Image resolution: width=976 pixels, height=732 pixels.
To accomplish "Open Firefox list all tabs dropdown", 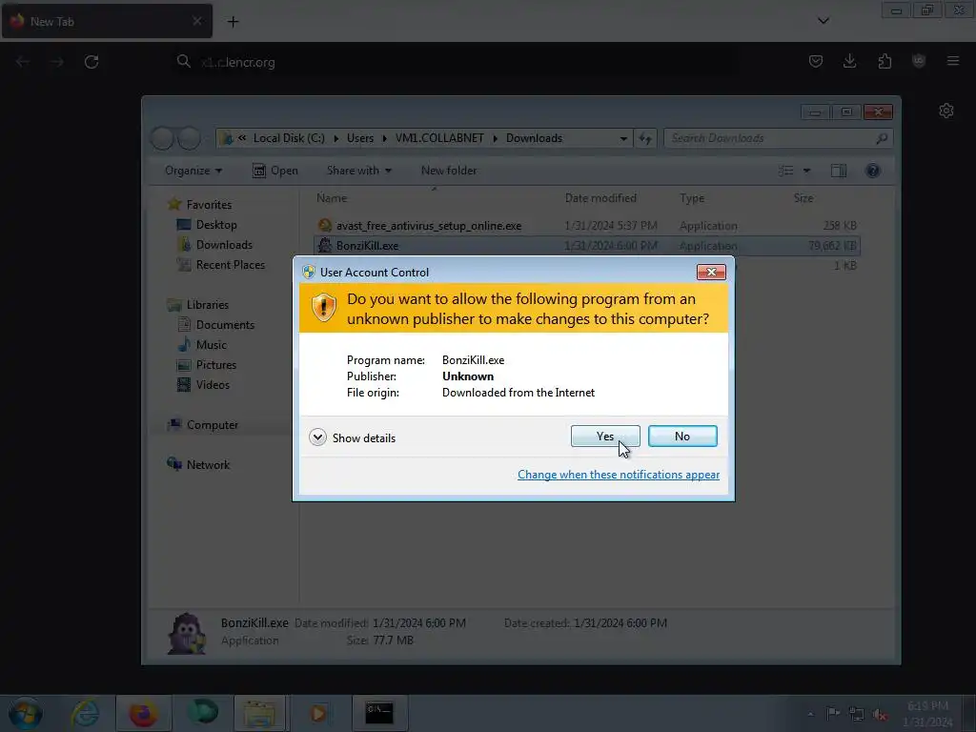I will click(823, 21).
